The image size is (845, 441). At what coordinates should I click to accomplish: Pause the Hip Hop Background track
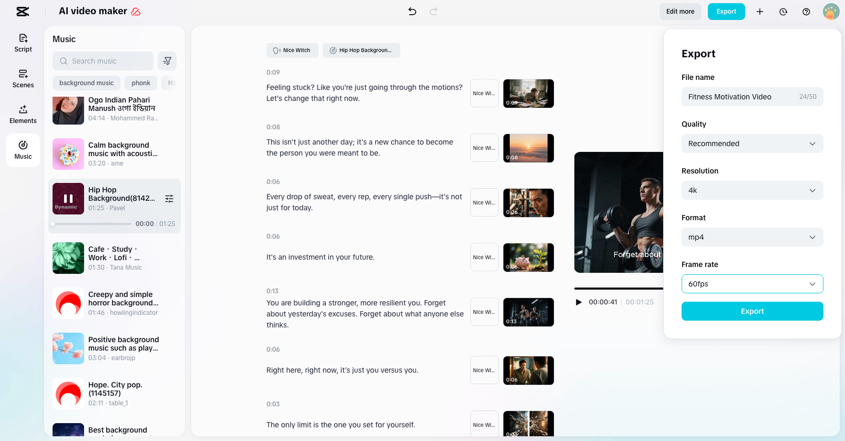click(68, 199)
